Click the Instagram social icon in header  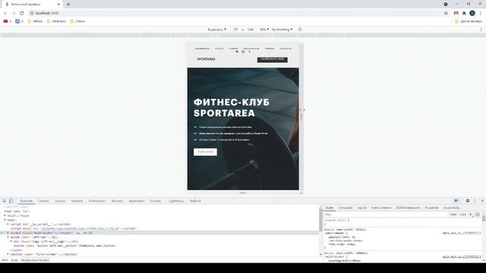pos(243,52)
